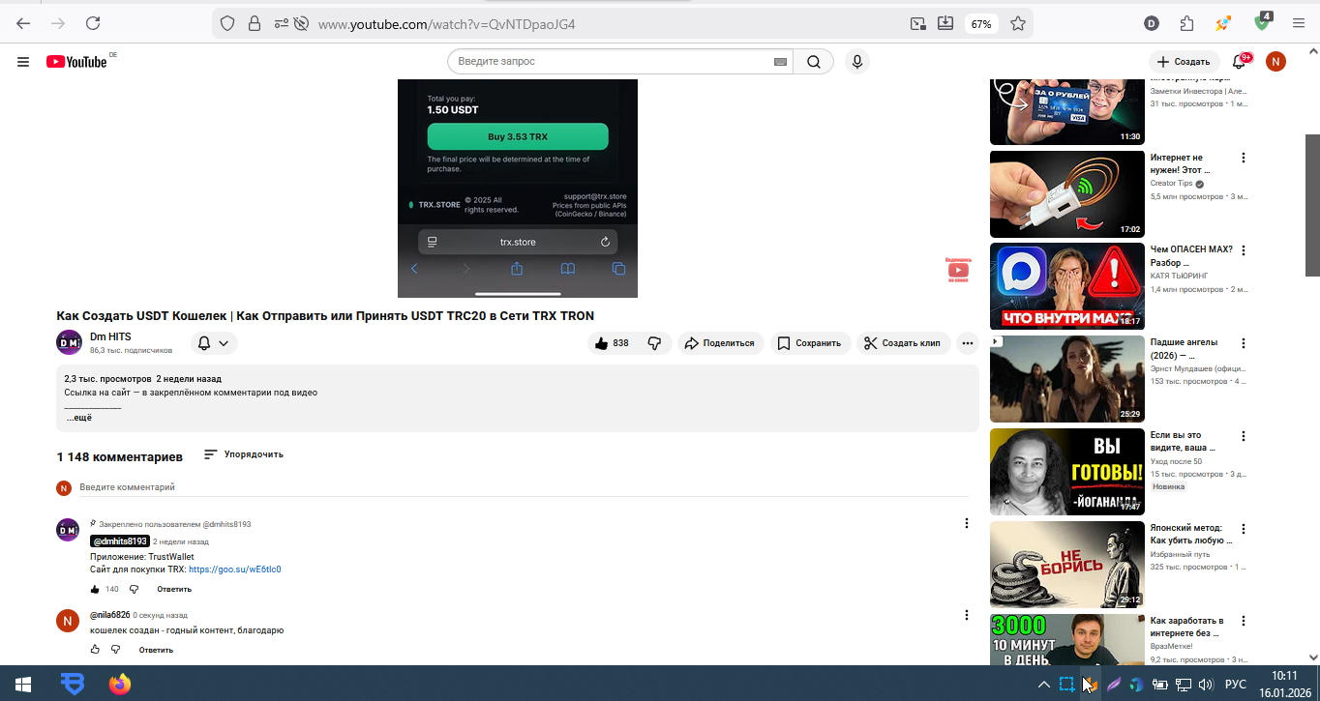The width and height of the screenshot is (1320, 701).
Task: Open Dm HITS channel avatar under the video title
Action: point(69,342)
